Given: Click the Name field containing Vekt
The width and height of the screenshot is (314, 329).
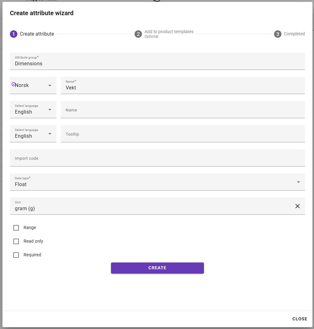Looking at the screenshot, I should pos(183,85).
